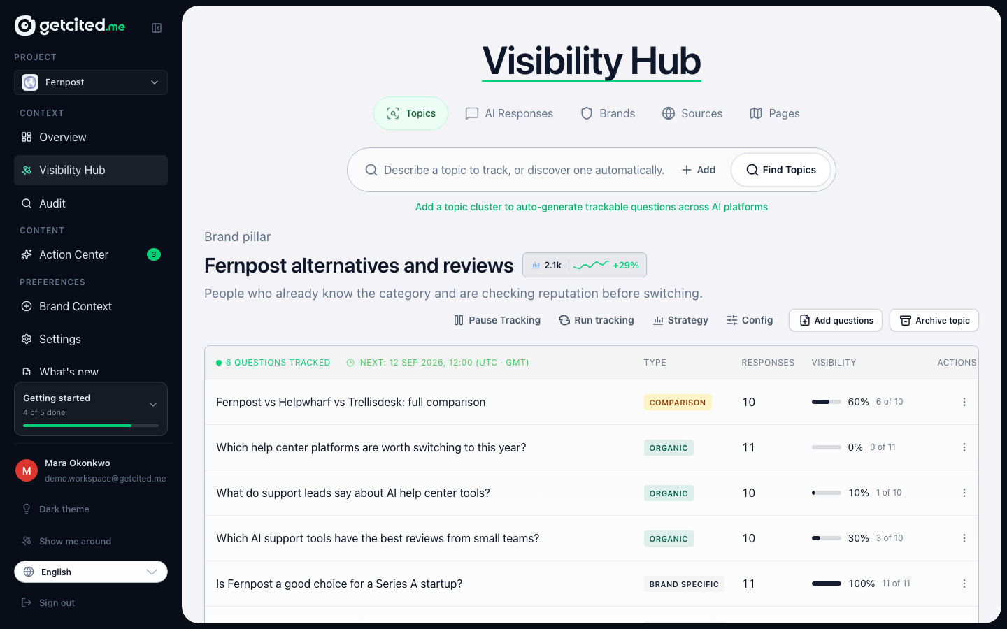The height and width of the screenshot is (629, 1007).
Task: Open Config options
Action: pos(750,320)
